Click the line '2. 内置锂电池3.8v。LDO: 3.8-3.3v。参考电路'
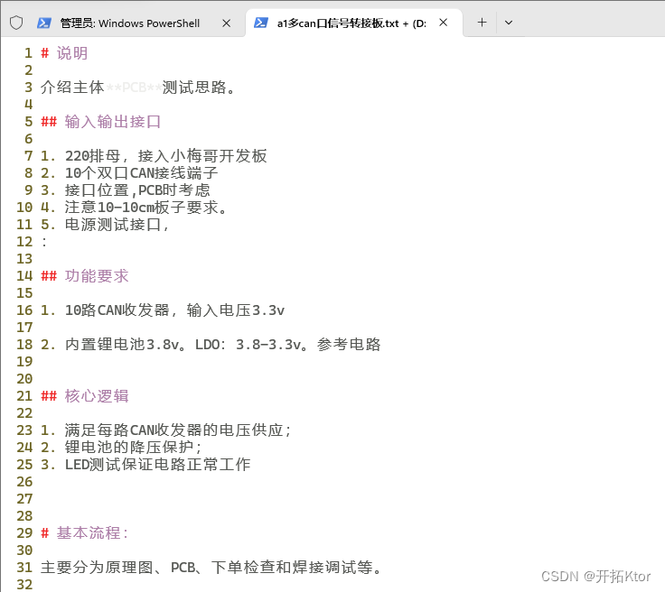The height and width of the screenshot is (592, 665). pos(211,345)
